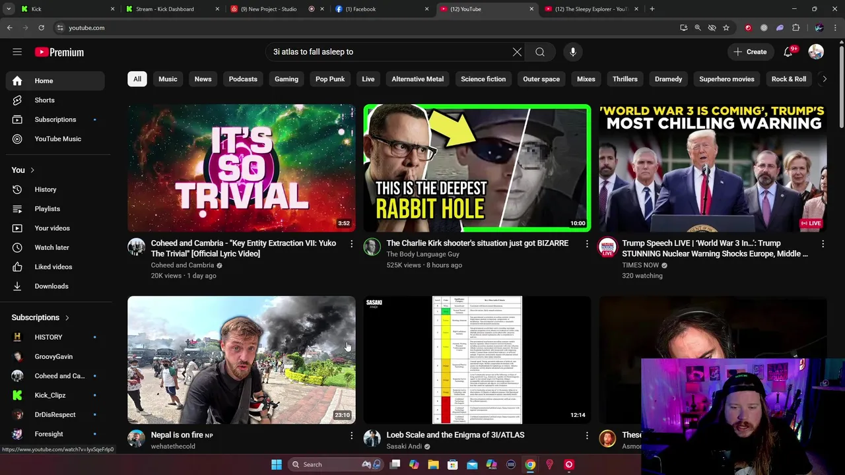Image resolution: width=845 pixels, height=475 pixels.
Task: Open Foresight channel subscription
Action: tap(55, 434)
